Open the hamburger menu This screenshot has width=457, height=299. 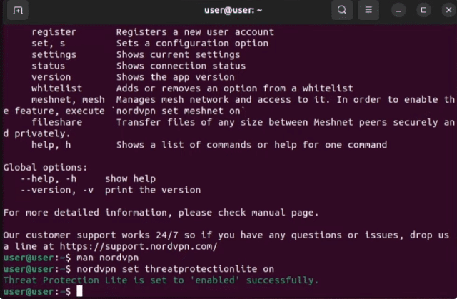click(368, 10)
